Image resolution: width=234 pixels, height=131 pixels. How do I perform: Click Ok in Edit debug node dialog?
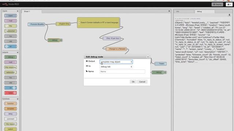[133, 82]
